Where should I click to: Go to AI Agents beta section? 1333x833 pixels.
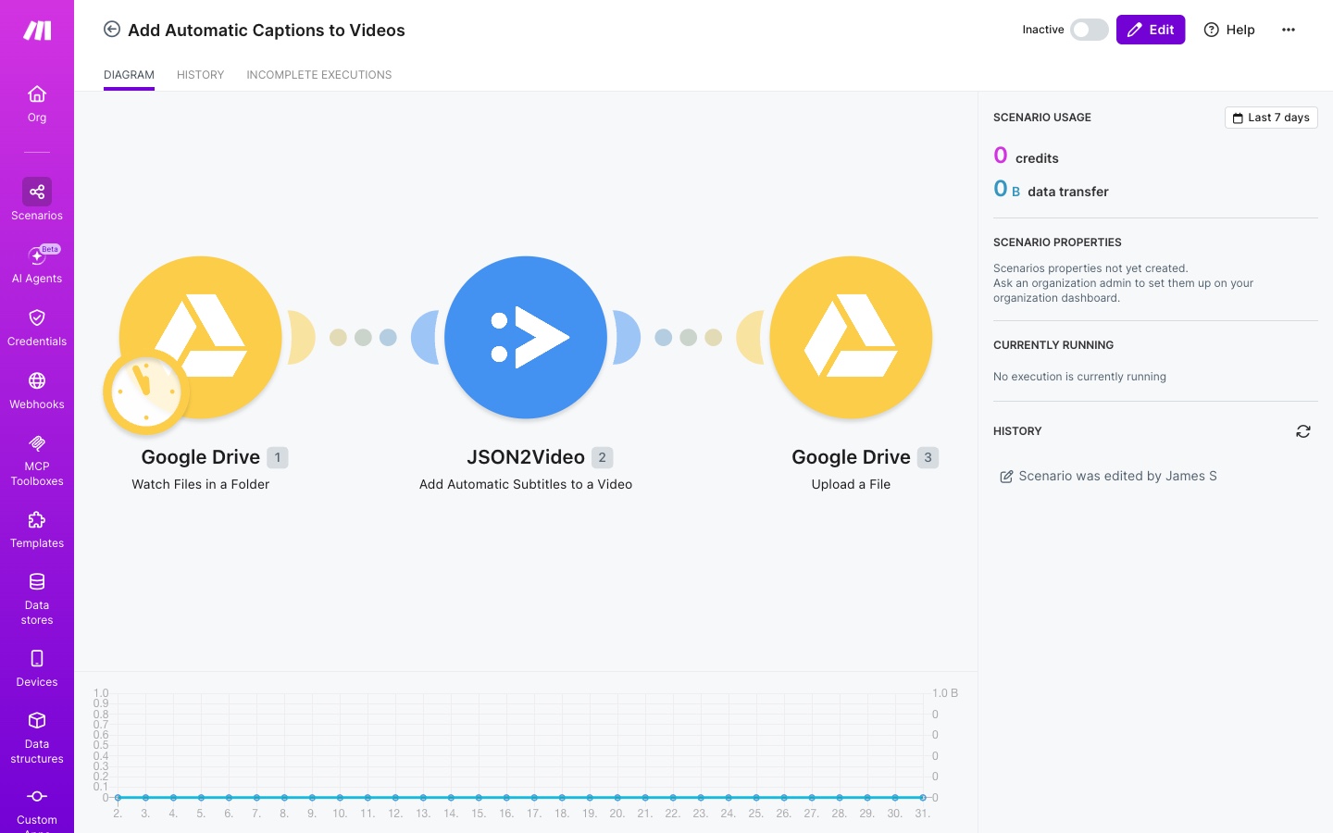tap(37, 264)
